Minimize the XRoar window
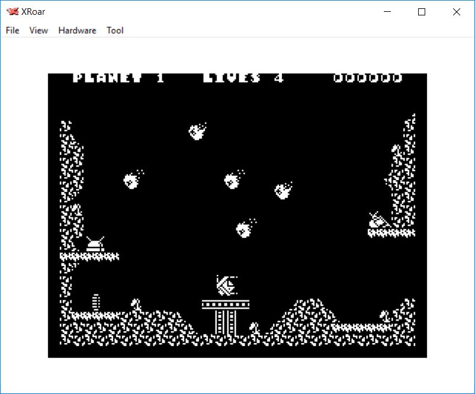475x394 pixels. point(387,12)
